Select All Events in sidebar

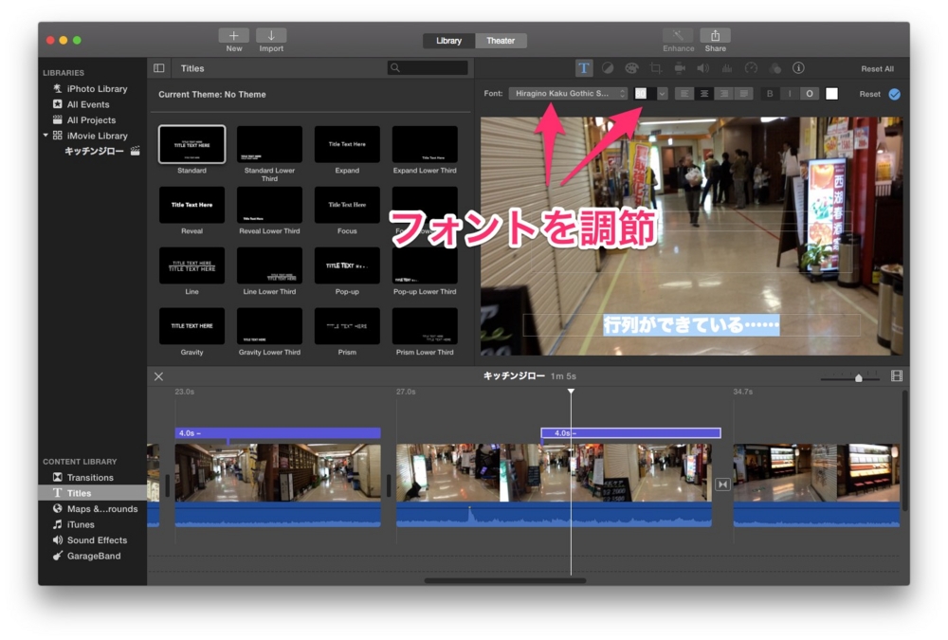coord(87,104)
